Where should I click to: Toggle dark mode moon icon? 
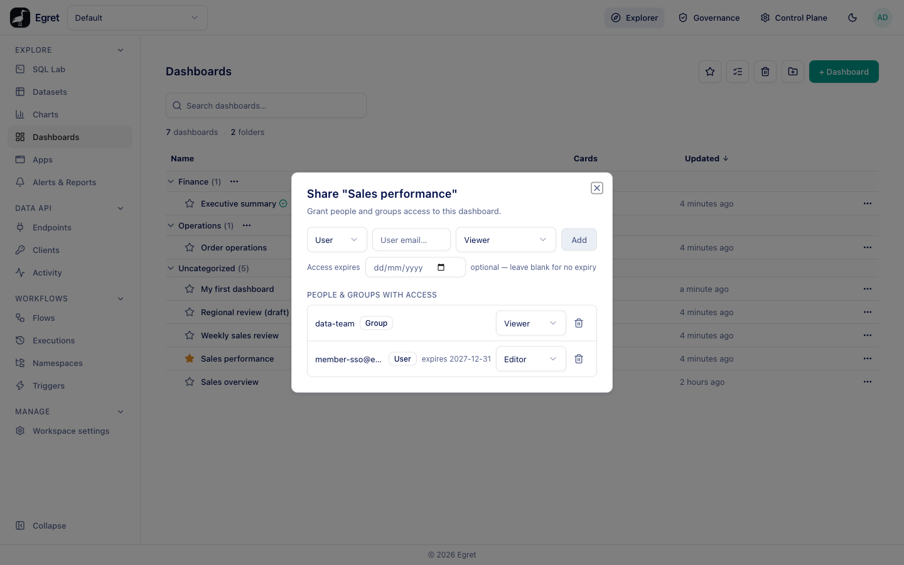pyautogui.click(x=853, y=18)
